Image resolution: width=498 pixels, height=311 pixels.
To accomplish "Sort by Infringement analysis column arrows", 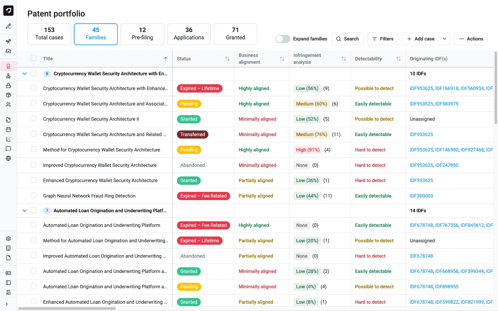I will pos(344,59).
